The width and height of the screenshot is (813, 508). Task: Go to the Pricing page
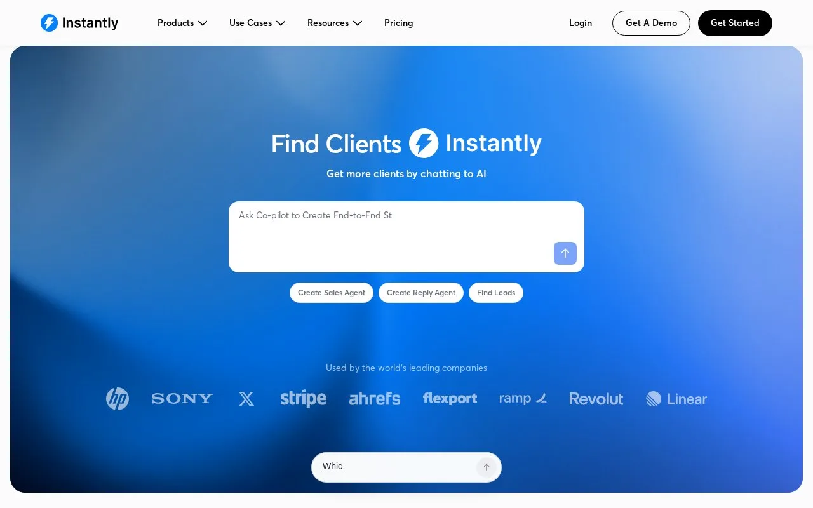point(398,23)
